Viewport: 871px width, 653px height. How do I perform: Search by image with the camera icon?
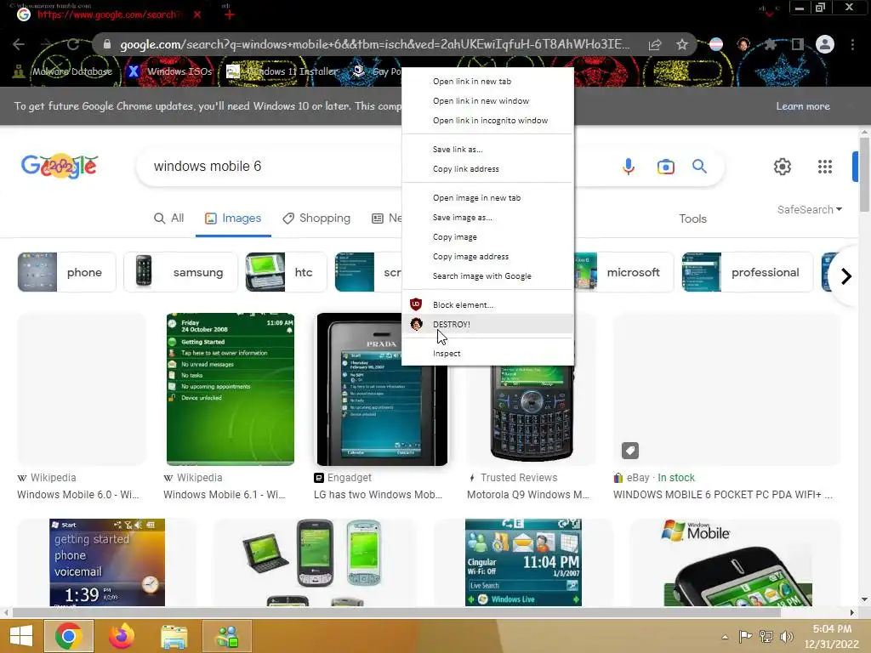coord(665,166)
